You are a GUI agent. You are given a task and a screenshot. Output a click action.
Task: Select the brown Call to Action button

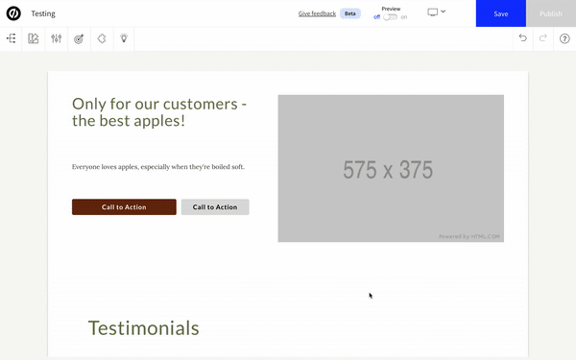[124, 206]
